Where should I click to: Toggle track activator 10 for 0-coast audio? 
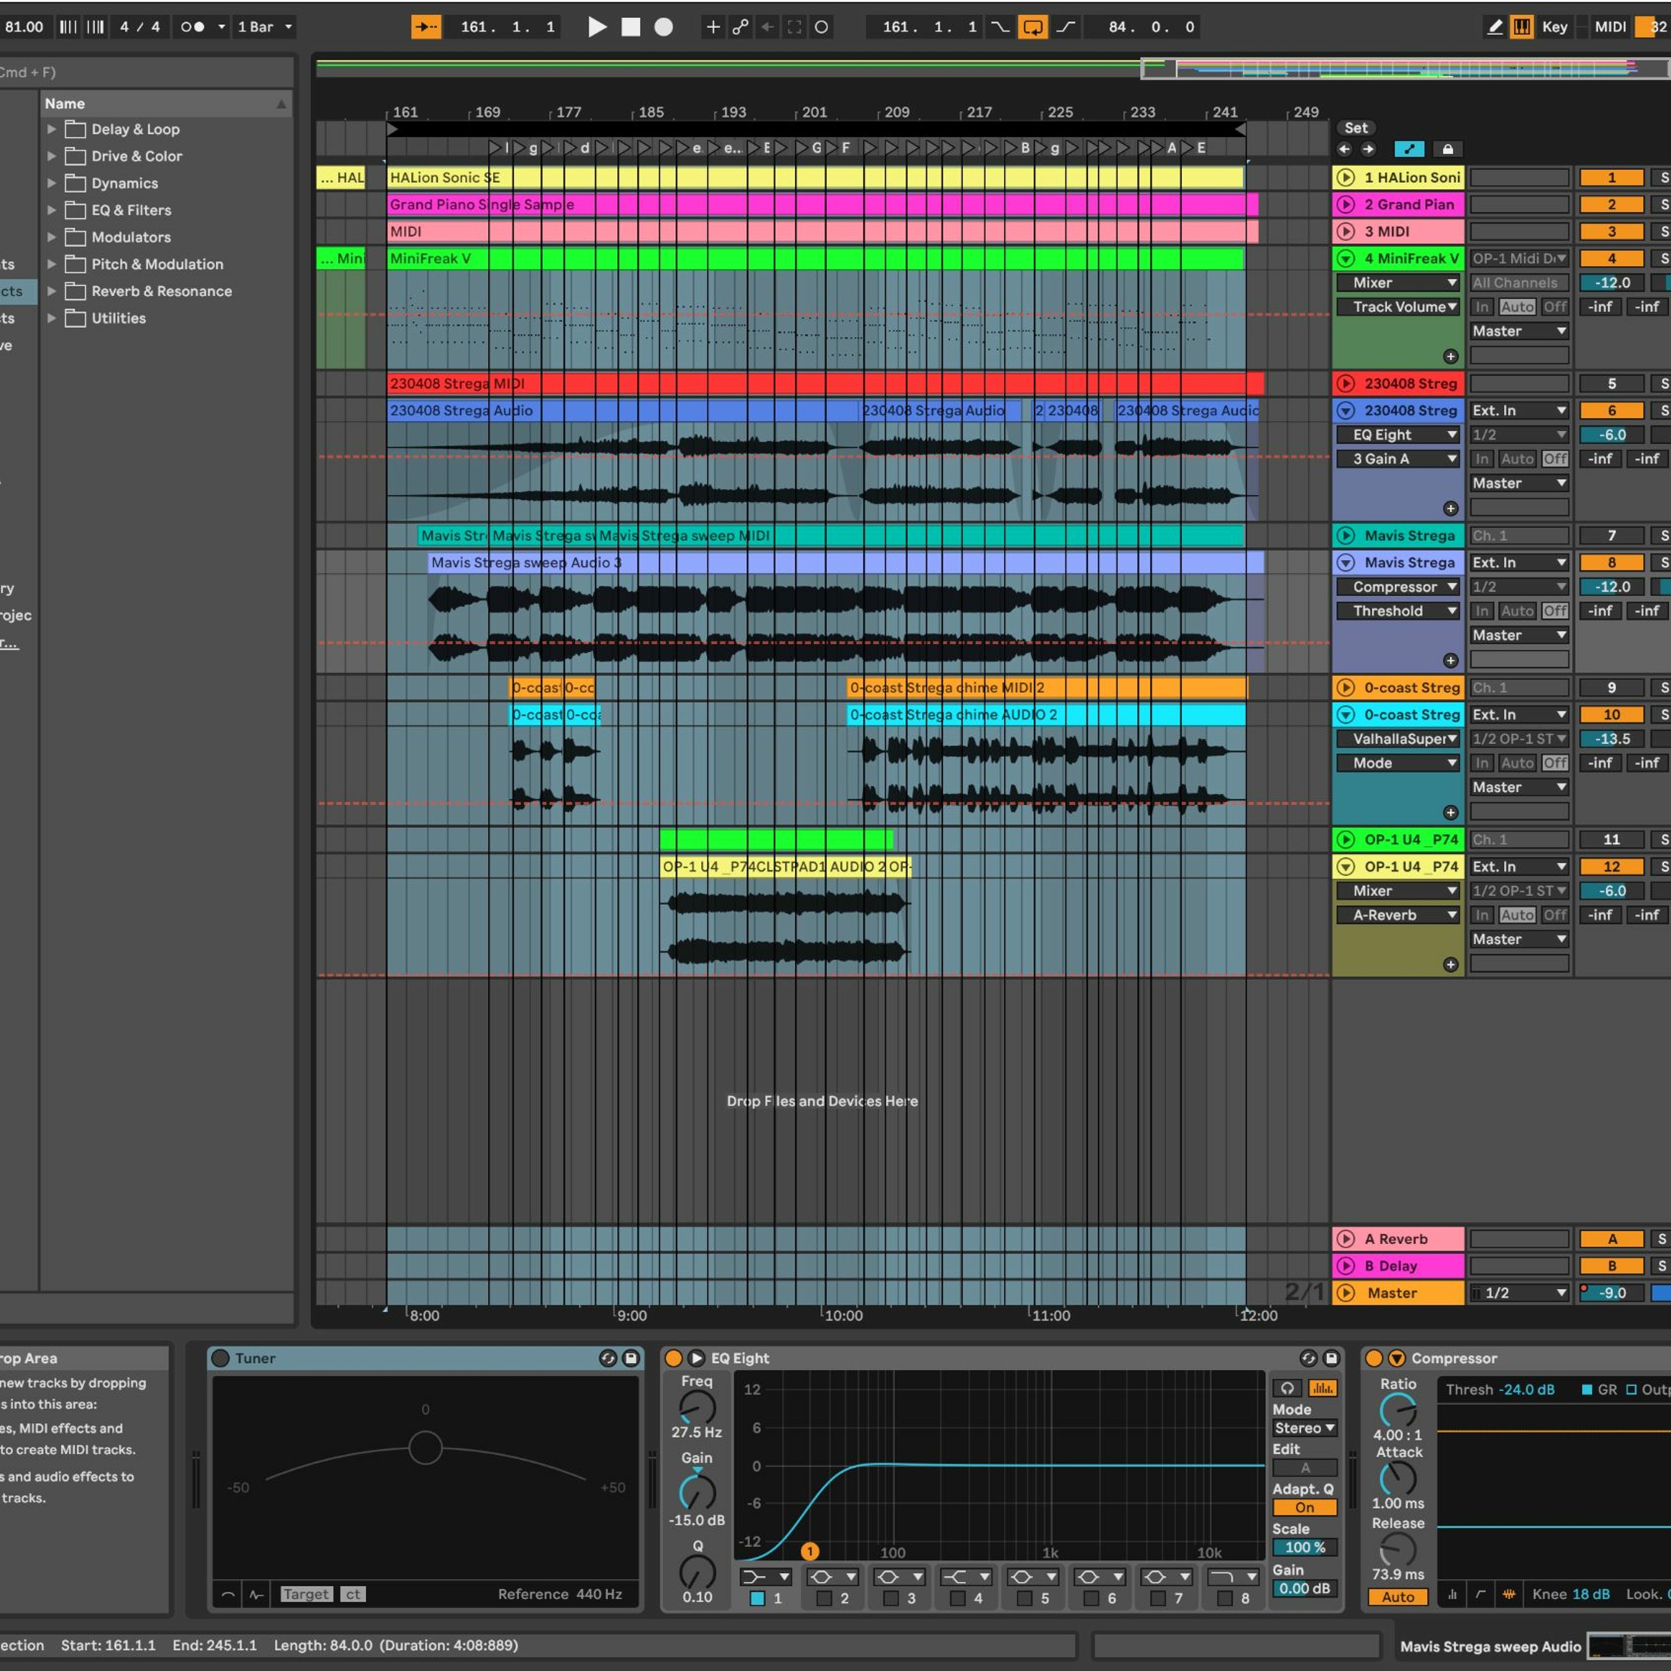point(1611,715)
